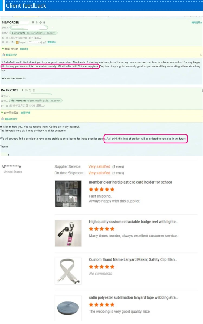Click the bookmark icon beside NEW ORDER subject
Image resolution: width=203 pixels, height=324 pixels.
[x=33, y=23]
